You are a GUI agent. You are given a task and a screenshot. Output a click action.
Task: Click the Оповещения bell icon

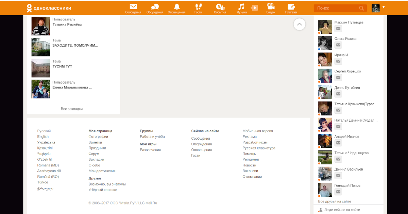point(176,7)
